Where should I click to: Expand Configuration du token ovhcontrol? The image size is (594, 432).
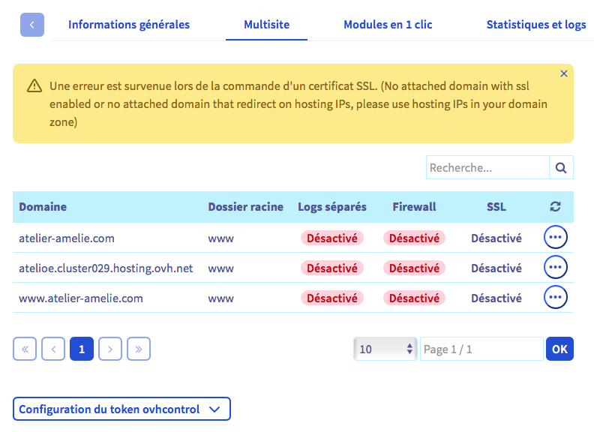pos(121,409)
